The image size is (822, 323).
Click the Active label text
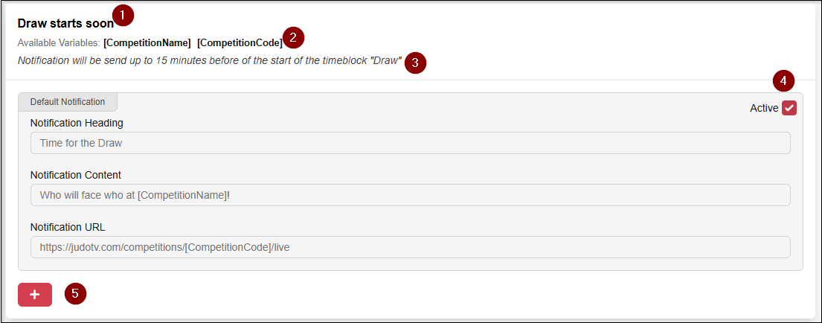(763, 108)
